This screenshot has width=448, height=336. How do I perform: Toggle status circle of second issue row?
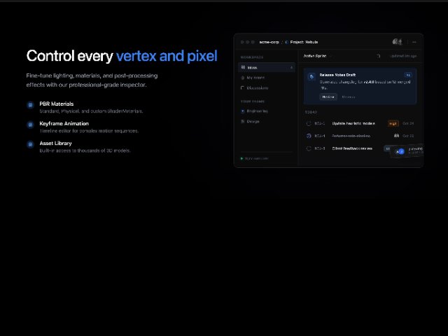[x=309, y=136]
